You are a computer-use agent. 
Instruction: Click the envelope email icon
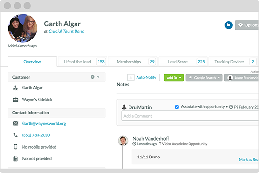15,123
